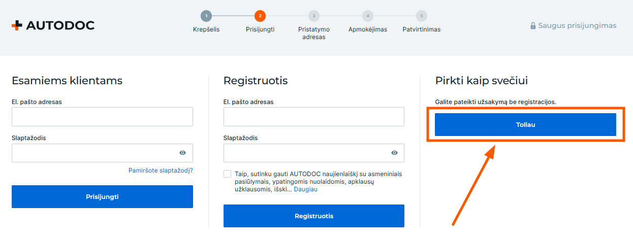Focus existing customer email address field
This screenshot has width=633, height=238.
[x=102, y=117]
